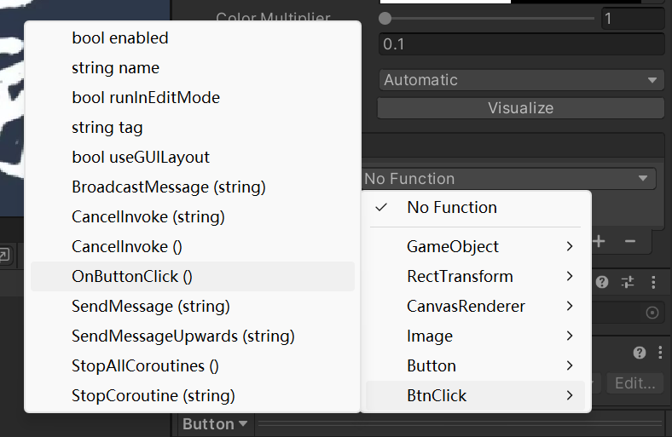Open the component presets sliders icon

pyautogui.click(x=628, y=282)
